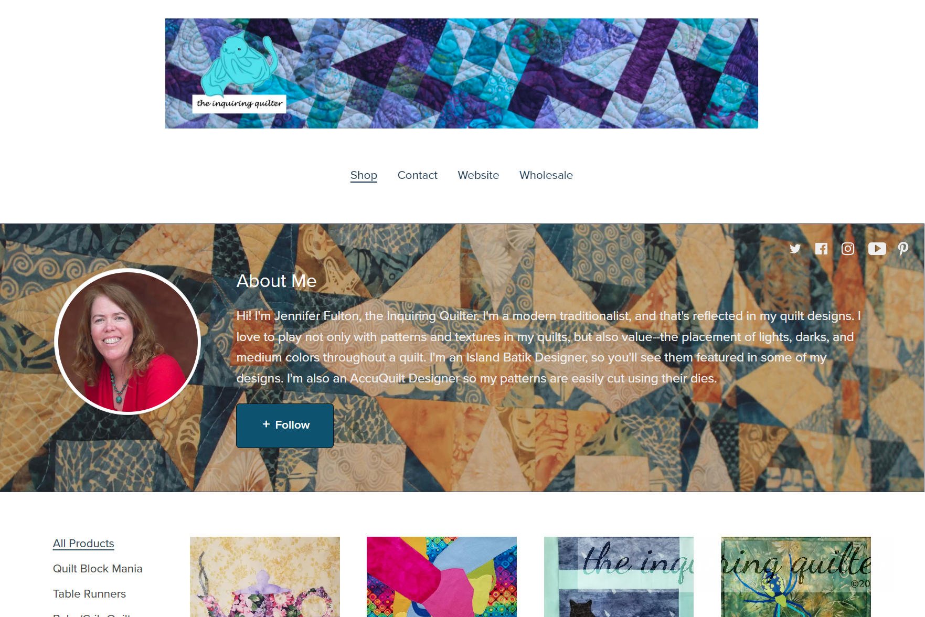Open the colorful abstract product thumbnail
The height and width of the screenshot is (617, 925).
click(442, 577)
